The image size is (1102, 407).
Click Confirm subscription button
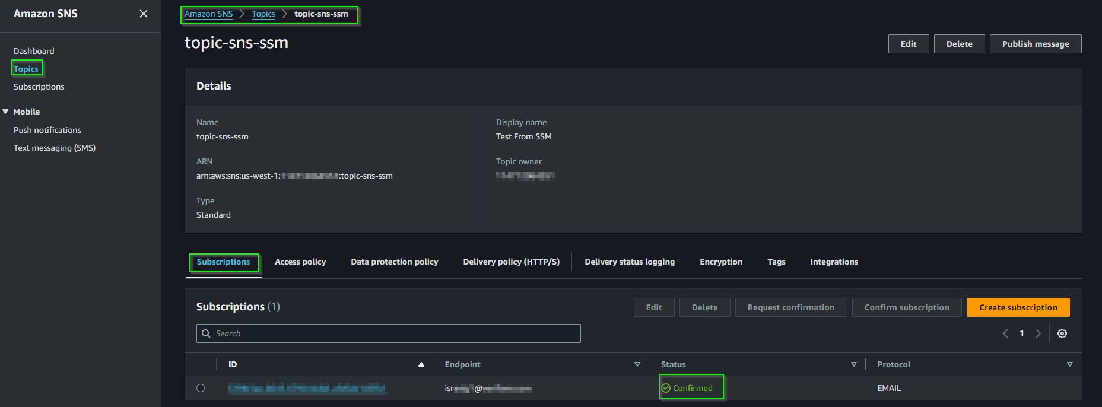907,307
